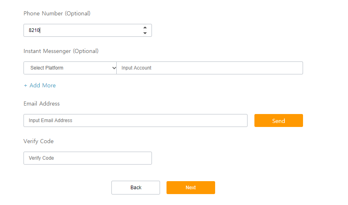Screen dimensions: 348x205
Task: Click the Phone Number input field
Action: [x=88, y=30]
